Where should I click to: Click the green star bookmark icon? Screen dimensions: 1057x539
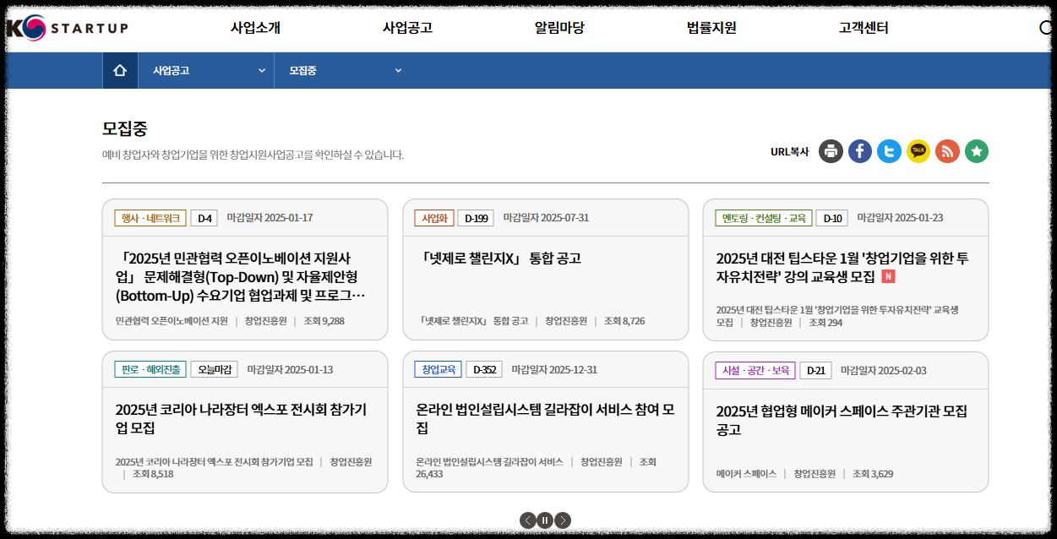coord(976,150)
